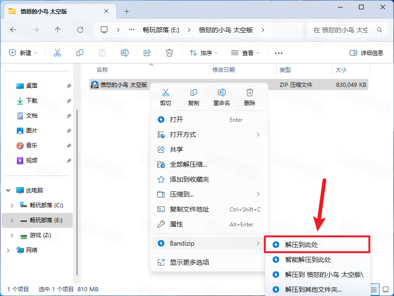Click the address bar ellipsis for hidden path
This screenshot has width=394, height=296.
click(x=132, y=30)
